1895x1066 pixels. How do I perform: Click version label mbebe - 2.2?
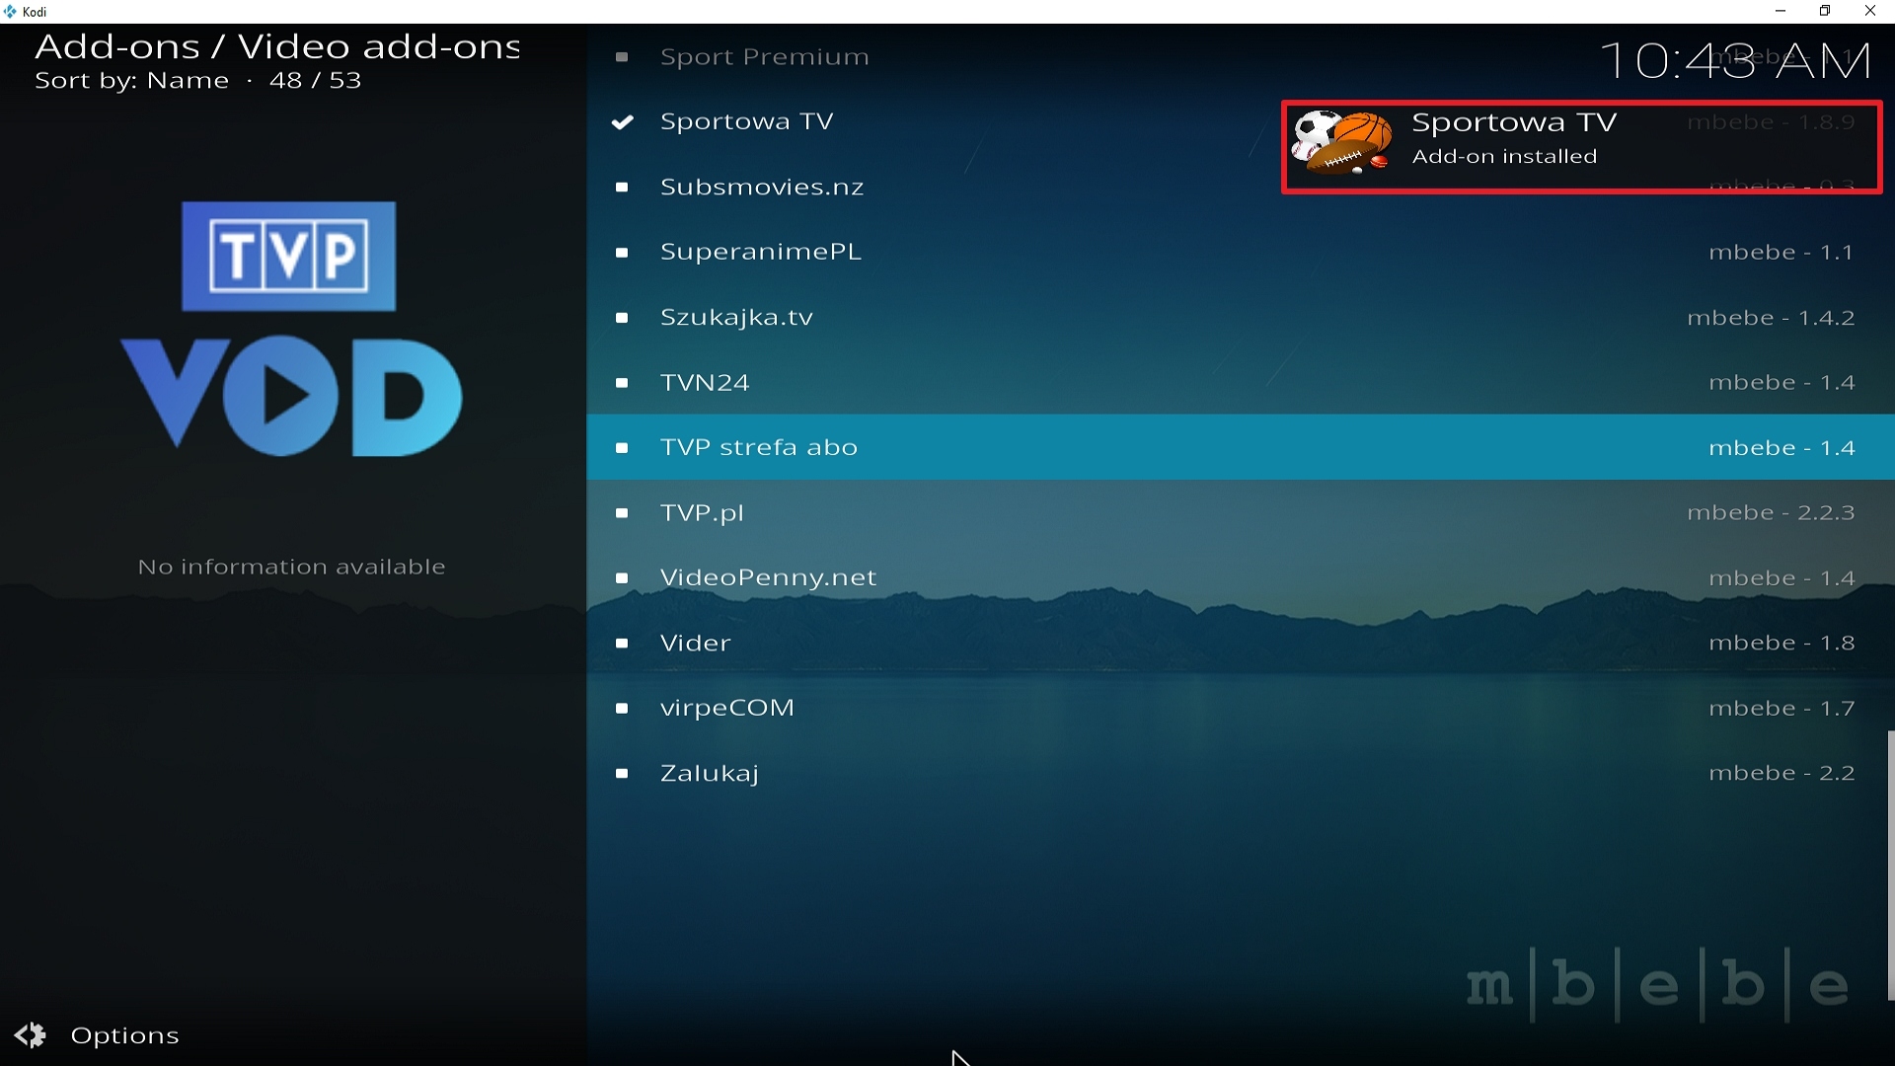point(1782,774)
